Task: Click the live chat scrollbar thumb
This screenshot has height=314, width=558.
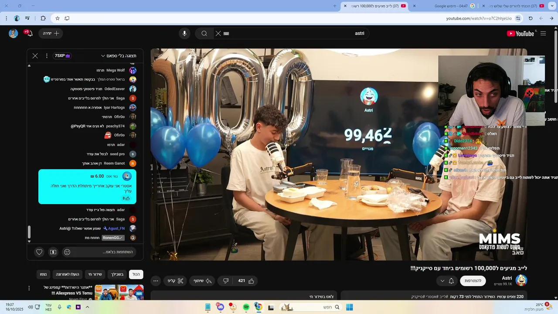Action: (29, 232)
